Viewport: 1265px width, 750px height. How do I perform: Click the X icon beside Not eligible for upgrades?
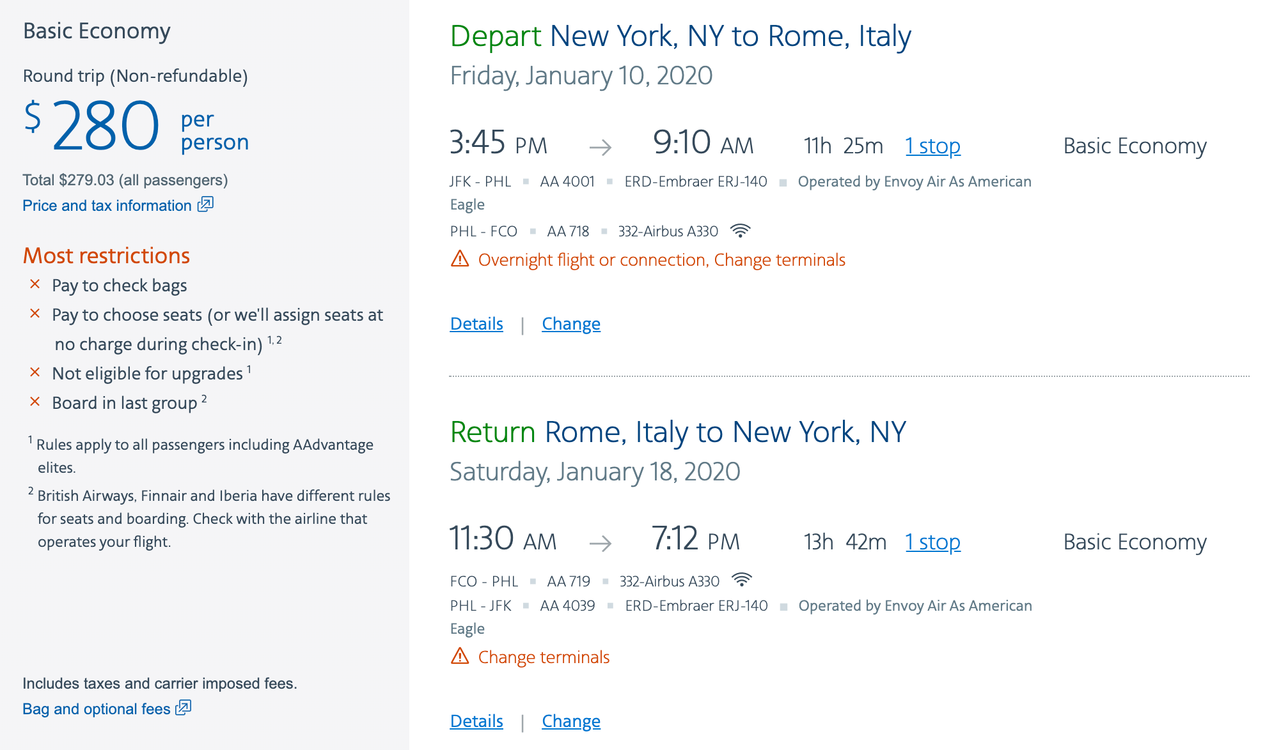[35, 372]
